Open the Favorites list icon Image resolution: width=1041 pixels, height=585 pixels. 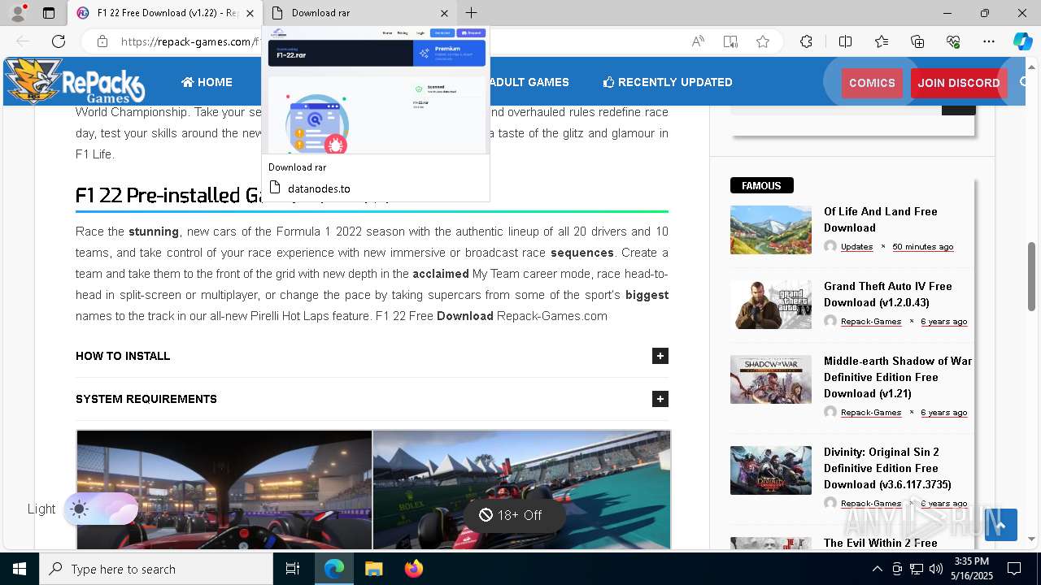pyautogui.click(x=882, y=41)
